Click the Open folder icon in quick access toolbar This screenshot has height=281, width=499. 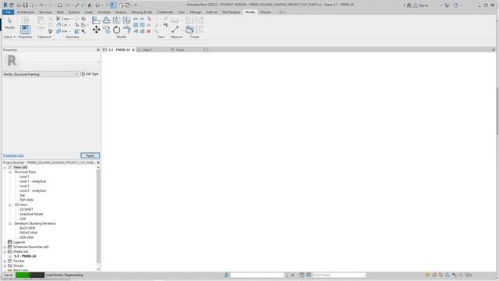[19, 5]
